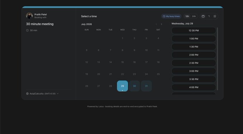
Task: Click the Powered by Lotus footer text
Action: pos(122,106)
